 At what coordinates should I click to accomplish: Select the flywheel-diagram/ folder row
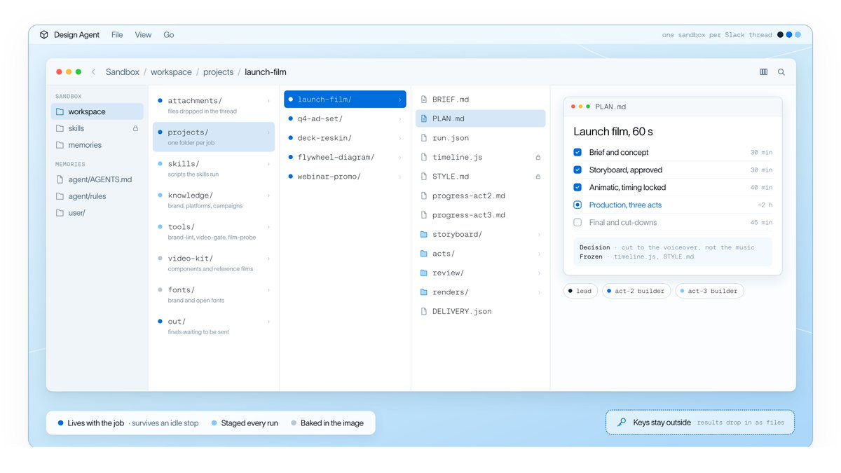click(345, 158)
